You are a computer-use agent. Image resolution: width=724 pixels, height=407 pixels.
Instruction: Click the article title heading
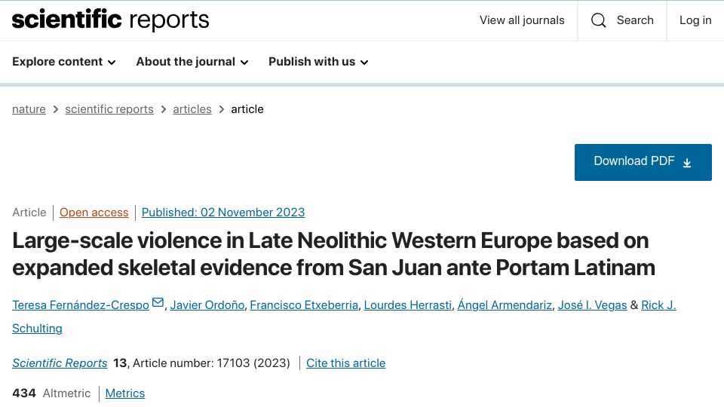(x=333, y=254)
